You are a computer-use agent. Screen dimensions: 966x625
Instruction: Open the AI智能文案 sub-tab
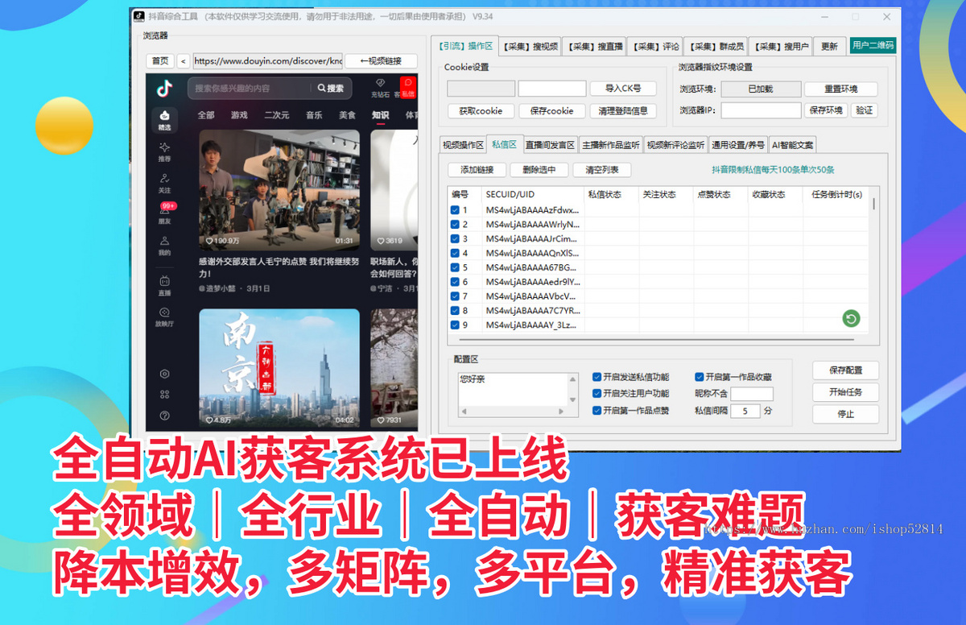[793, 145]
